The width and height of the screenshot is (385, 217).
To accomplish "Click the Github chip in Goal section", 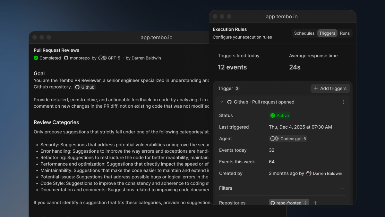I will [85, 87].
